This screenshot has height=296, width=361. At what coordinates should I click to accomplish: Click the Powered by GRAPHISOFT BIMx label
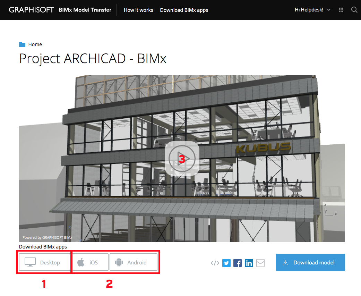tap(47, 237)
